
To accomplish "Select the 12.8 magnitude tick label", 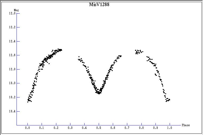I will click(x=12, y=69).
